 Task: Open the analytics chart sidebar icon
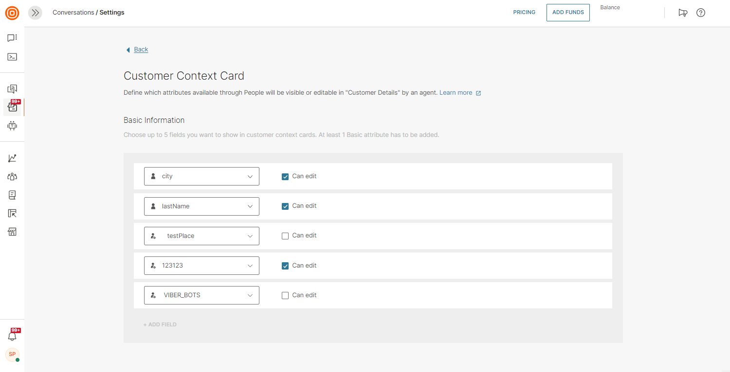[12, 158]
